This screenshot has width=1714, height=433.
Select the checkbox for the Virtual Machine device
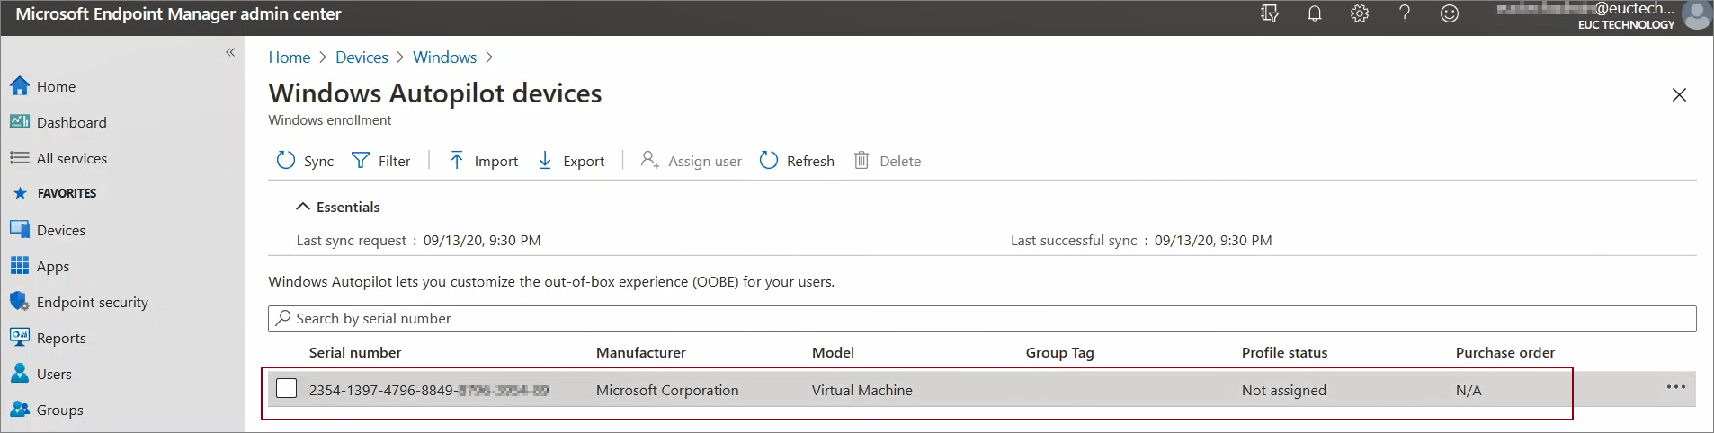tap(287, 388)
